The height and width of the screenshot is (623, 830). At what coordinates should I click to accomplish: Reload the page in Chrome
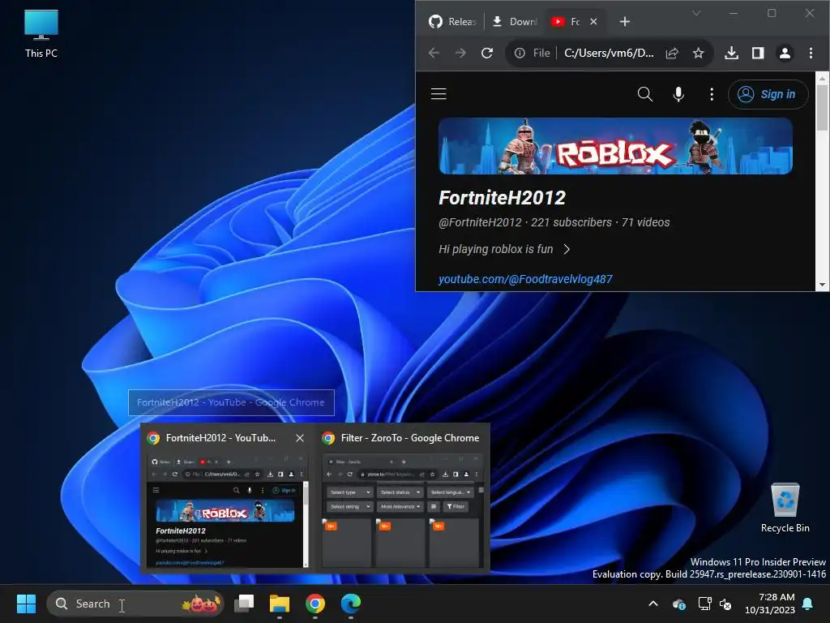[x=487, y=53]
